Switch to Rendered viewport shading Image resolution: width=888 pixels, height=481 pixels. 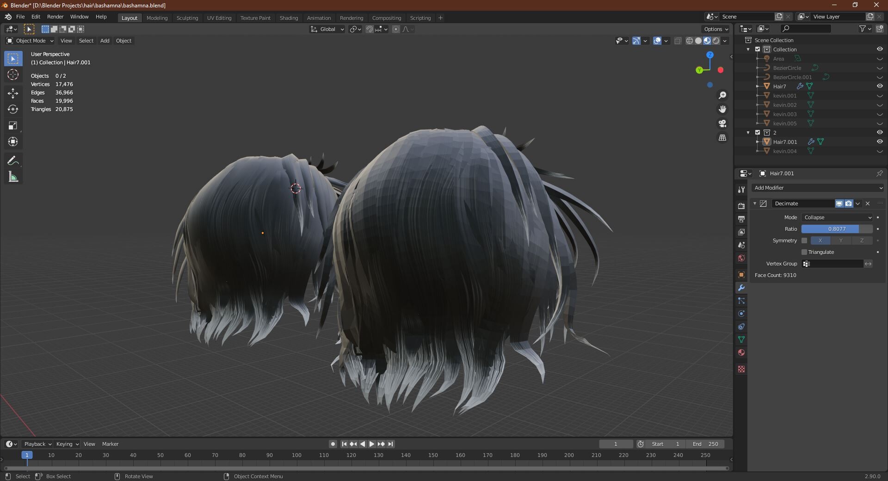coord(716,41)
